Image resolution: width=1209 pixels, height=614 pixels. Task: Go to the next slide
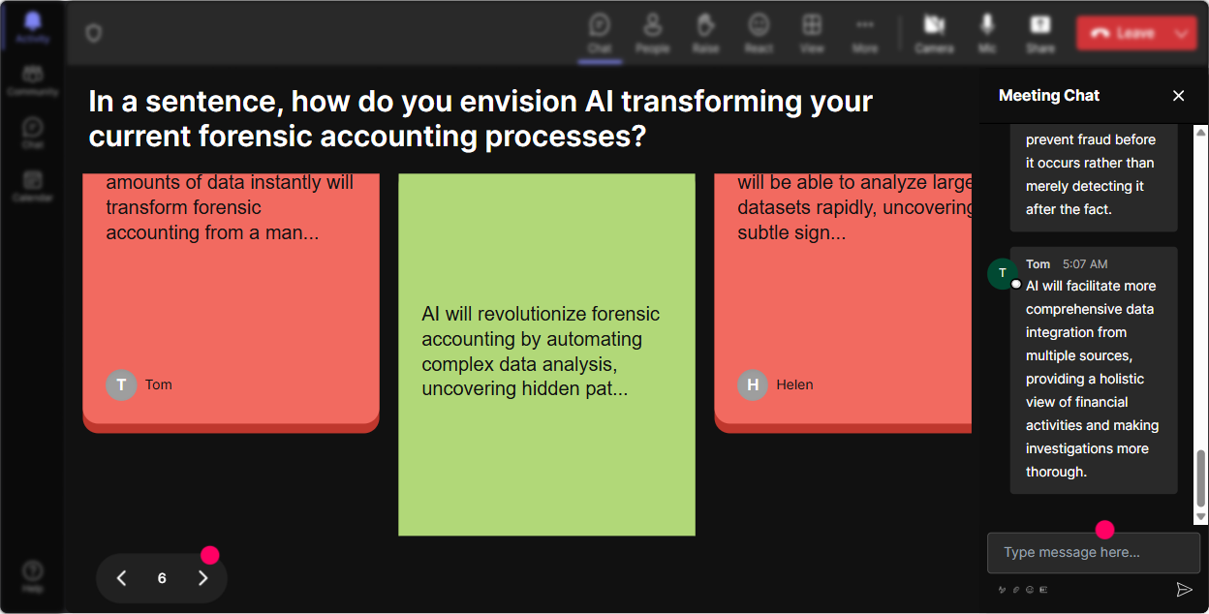(202, 578)
